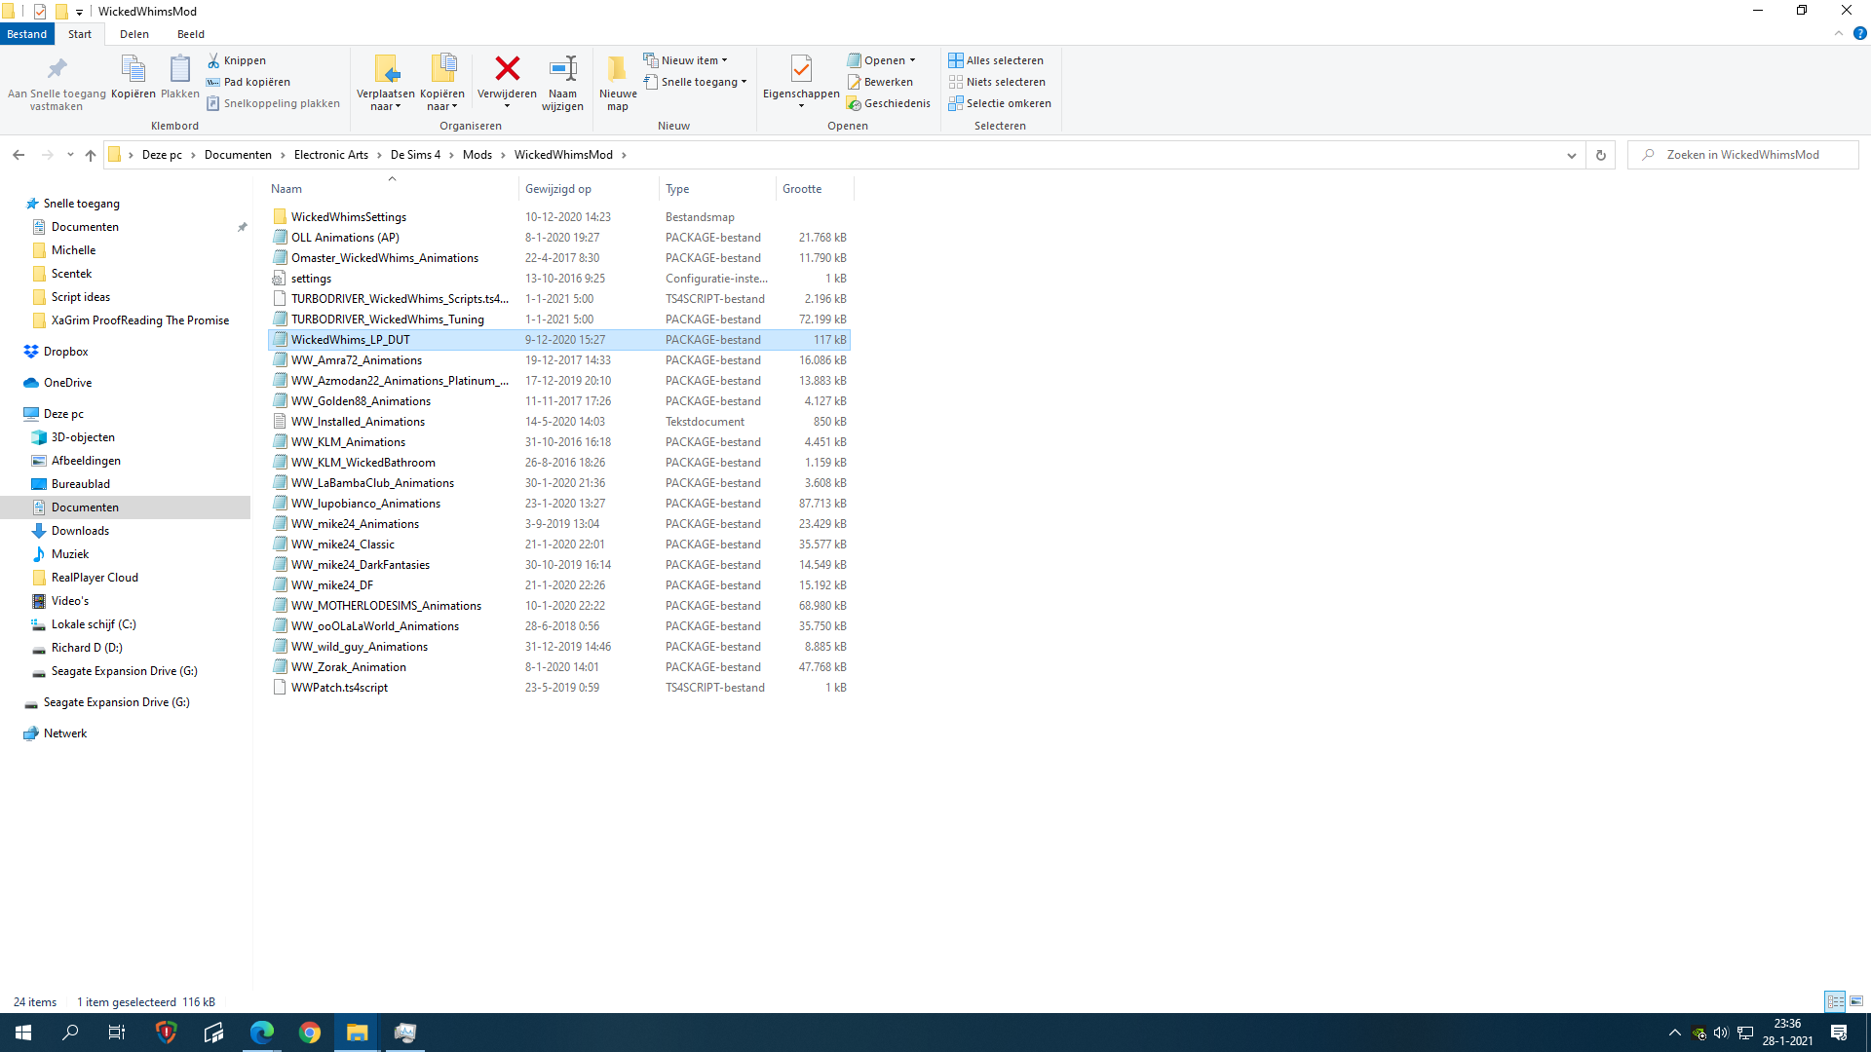Pin to Quick Access (Aan Snelle toegang vastmaken)
Viewport: 1871px width, 1052px height.
click(x=57, y=83)
